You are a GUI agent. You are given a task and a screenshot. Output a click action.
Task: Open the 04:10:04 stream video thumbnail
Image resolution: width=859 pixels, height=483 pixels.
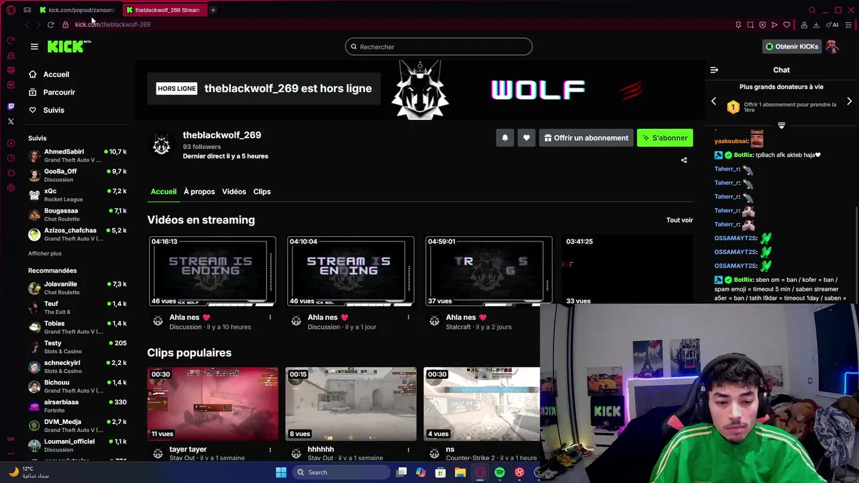coord(350,271)
